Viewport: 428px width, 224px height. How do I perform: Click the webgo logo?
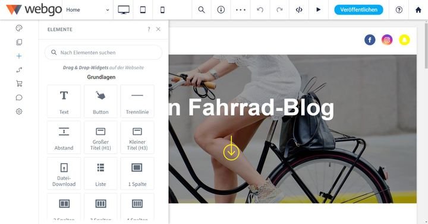[x=34, y=10]
